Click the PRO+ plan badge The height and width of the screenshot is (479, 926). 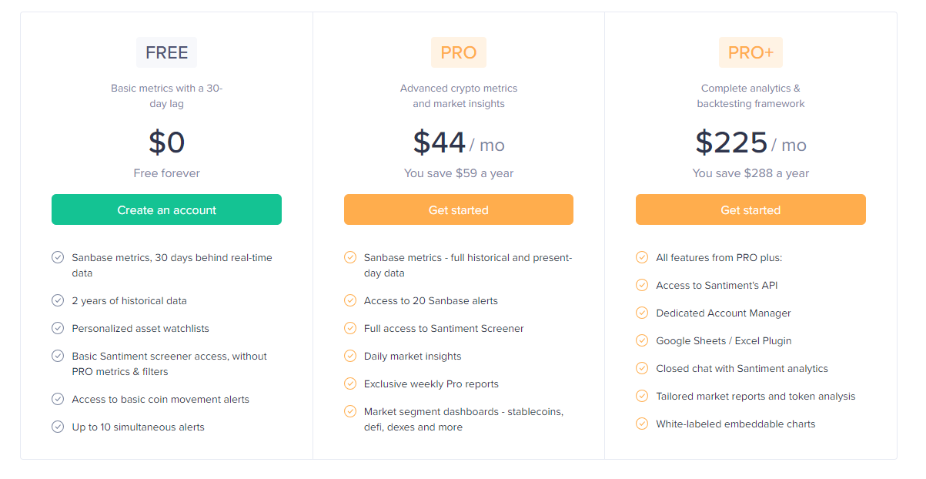pos(750,52)
